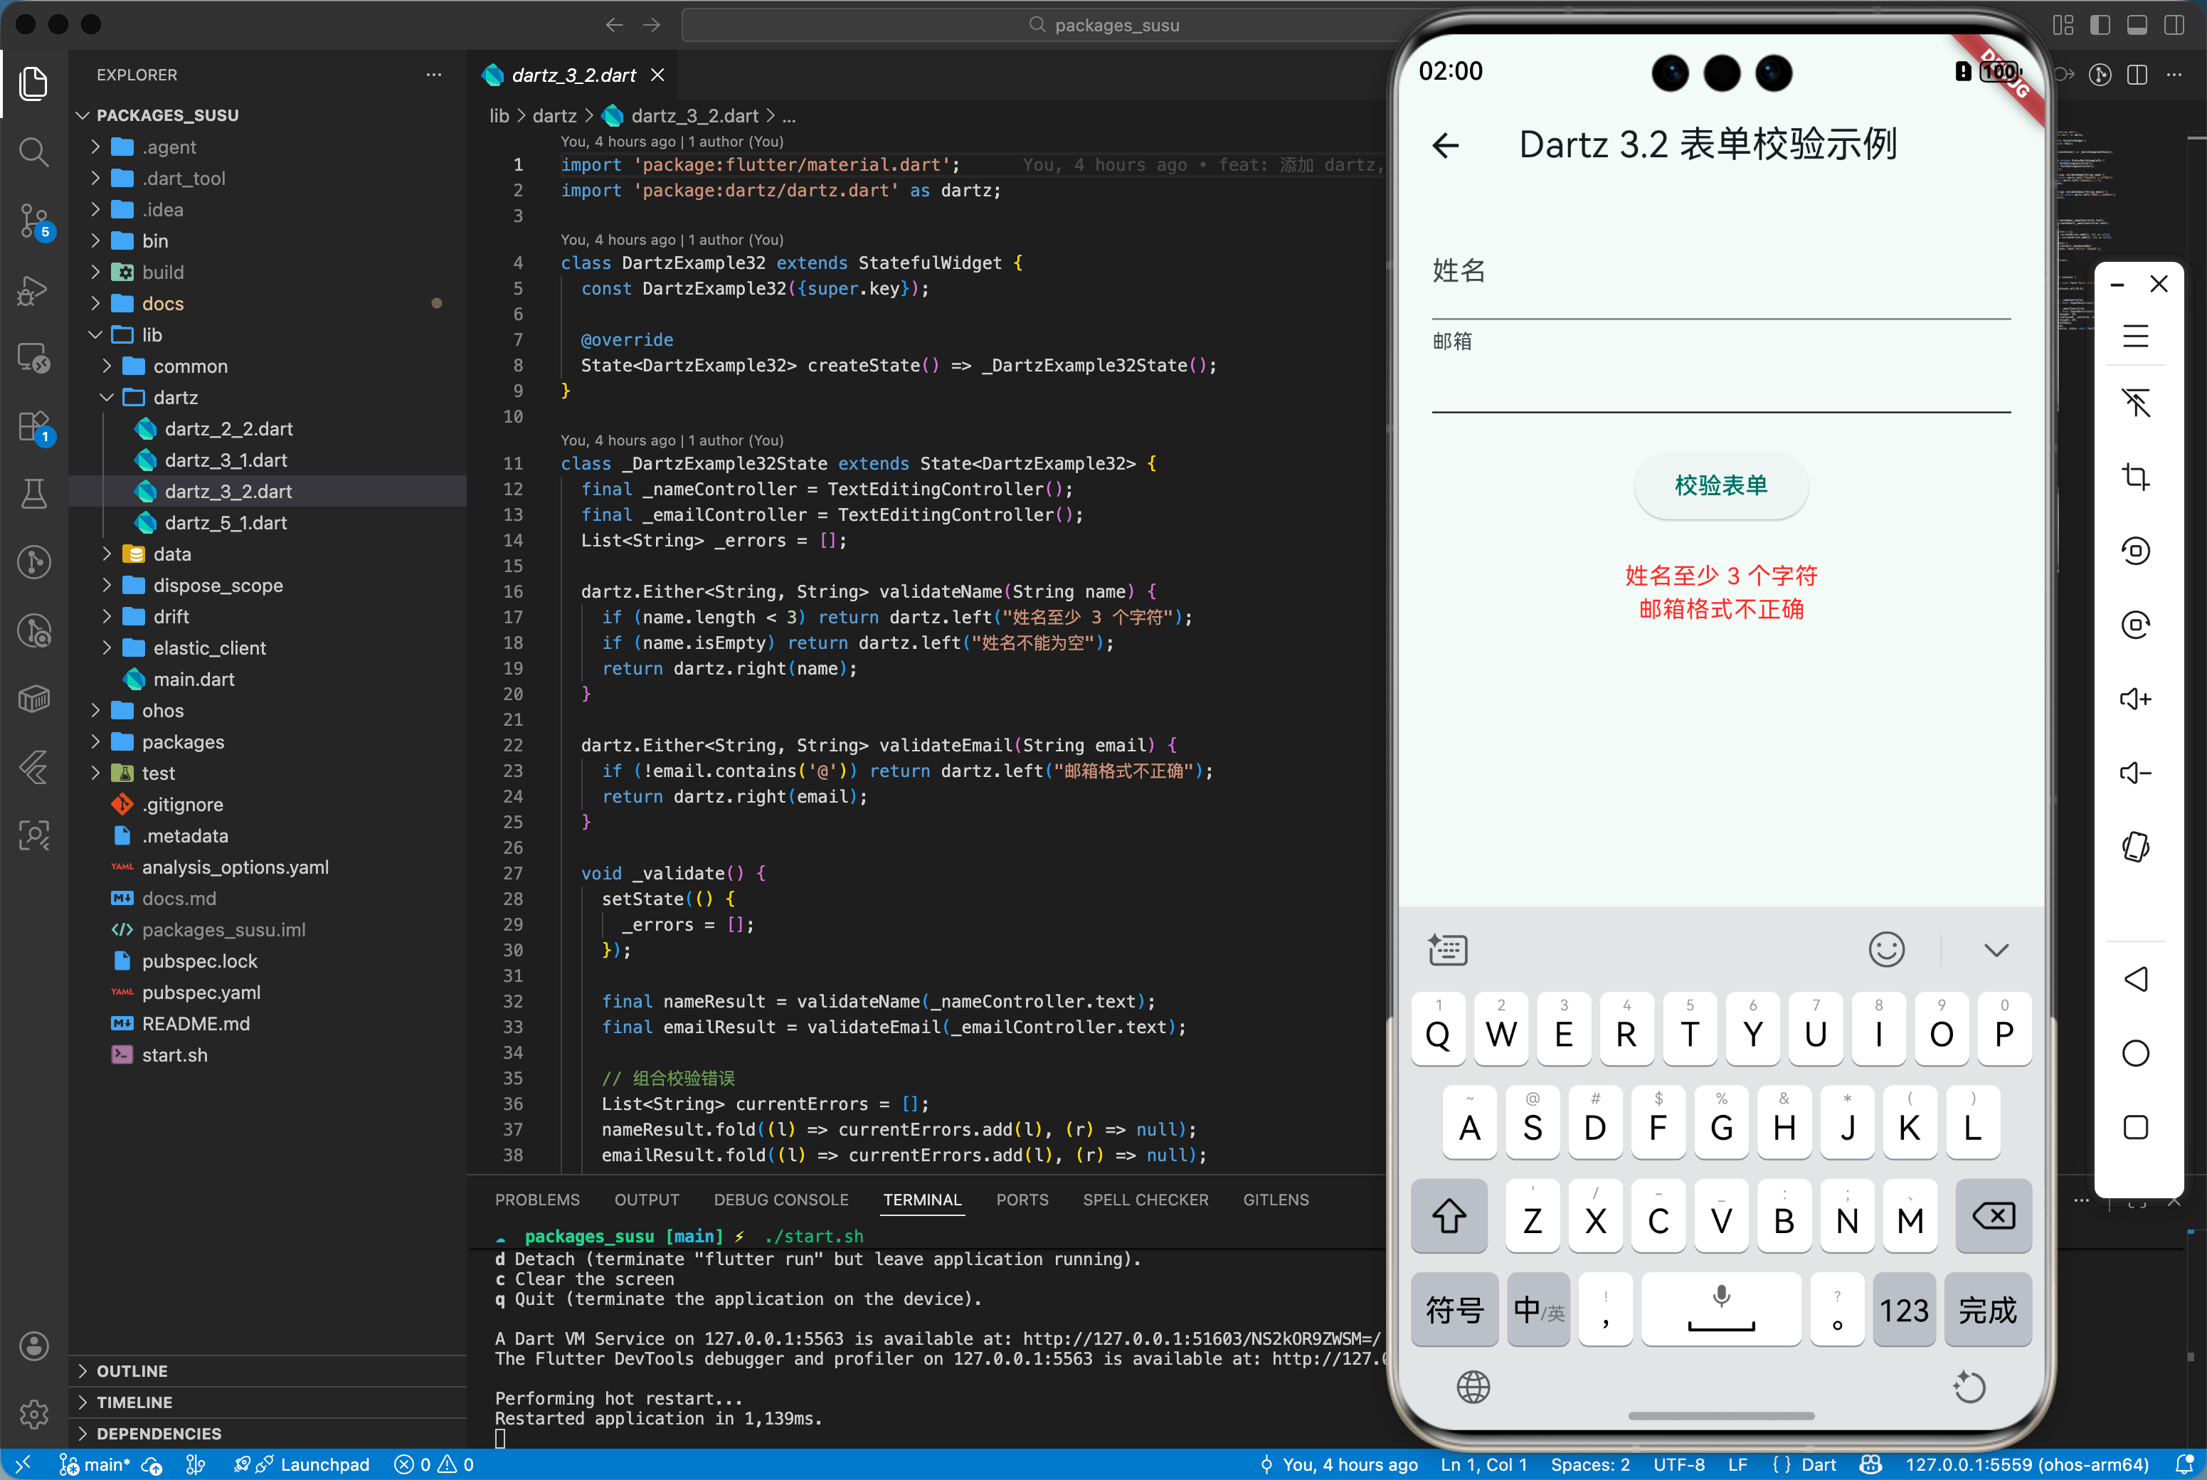Image resolution: width=2207 pixels, height=1480 pixels.
Task: Close the dartz_3_2.dart editor tab
Action: tap(657, 75)
